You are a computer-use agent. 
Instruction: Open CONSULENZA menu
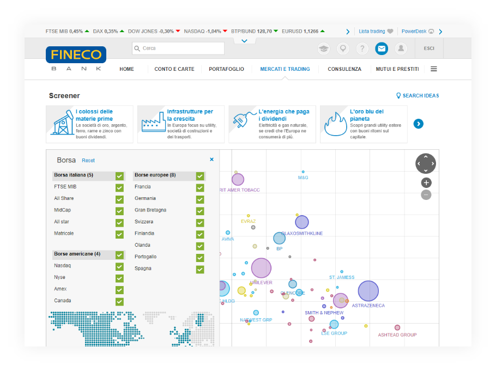click(x=344, y=69)
